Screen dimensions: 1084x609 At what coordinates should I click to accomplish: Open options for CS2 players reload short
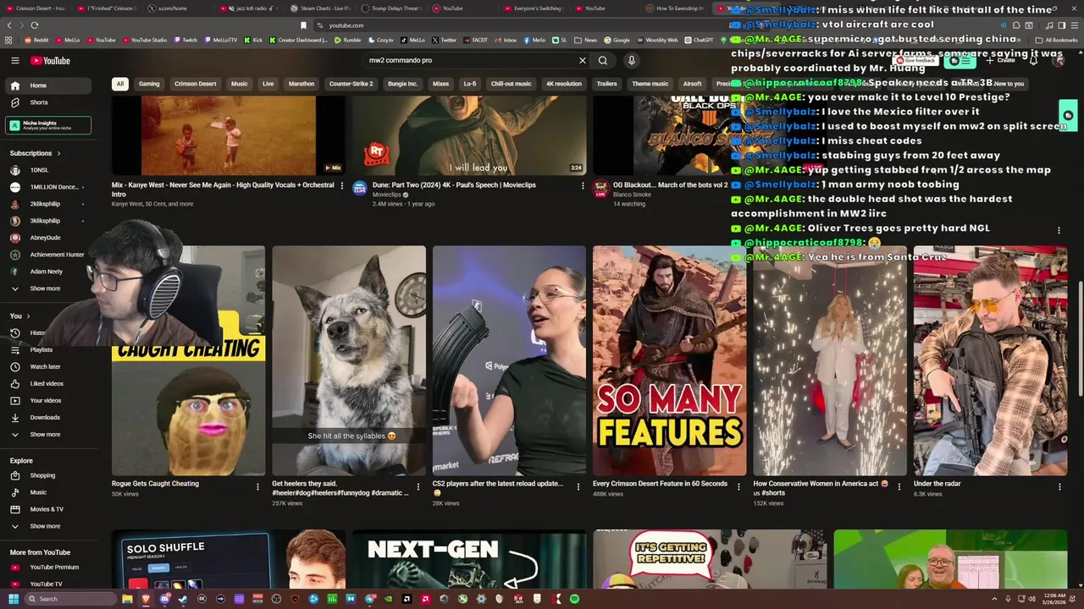click(x=578, y=486)
